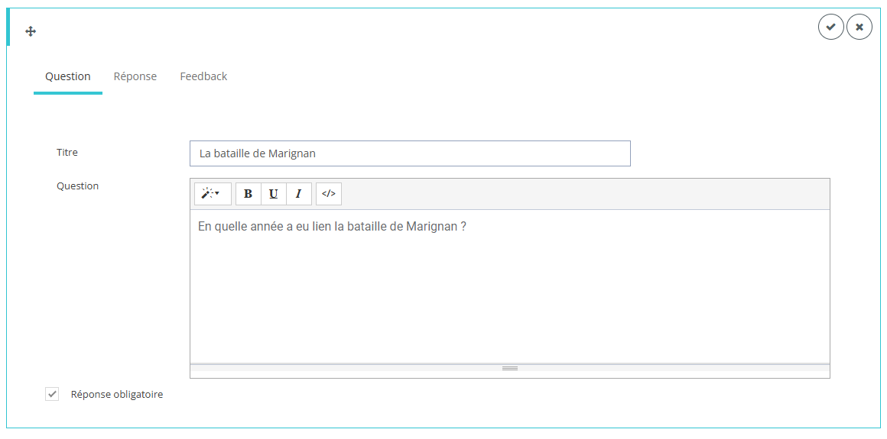Focus the Titre input field
The height and width of the screenshot is (439, 887).
point(410,153)
